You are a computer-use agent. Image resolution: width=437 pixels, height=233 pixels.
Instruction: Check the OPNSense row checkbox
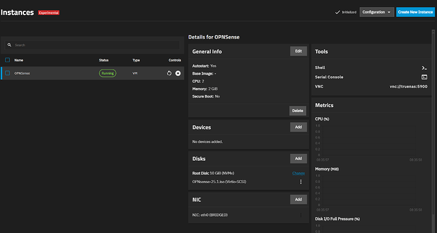click(8, 73)
